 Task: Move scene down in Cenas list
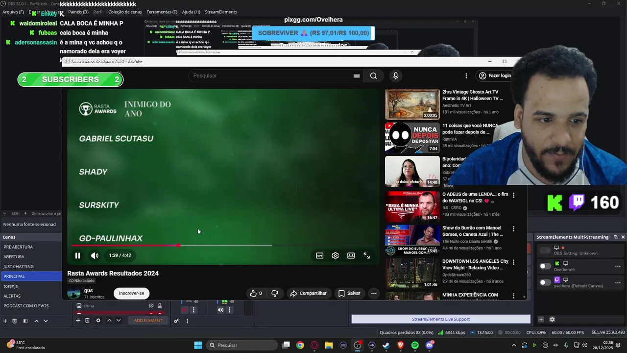tap(46, 321)
